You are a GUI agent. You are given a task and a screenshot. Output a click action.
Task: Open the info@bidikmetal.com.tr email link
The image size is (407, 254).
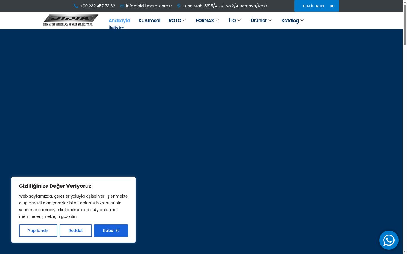(x=149, y=6)
